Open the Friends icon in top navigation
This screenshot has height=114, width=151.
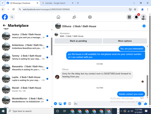tap(74, 17)
